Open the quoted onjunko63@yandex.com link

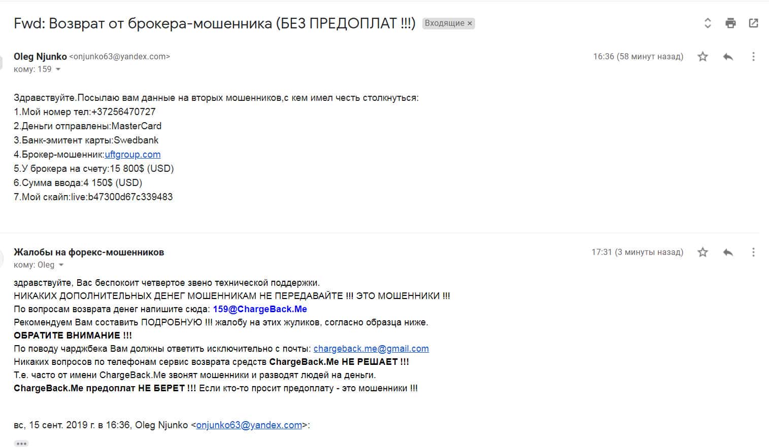249,425
